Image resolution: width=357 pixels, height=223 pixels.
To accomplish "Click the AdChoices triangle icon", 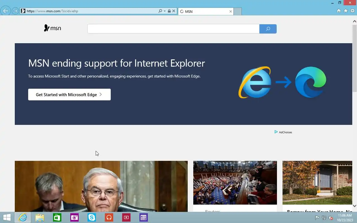I will point(276,132).
